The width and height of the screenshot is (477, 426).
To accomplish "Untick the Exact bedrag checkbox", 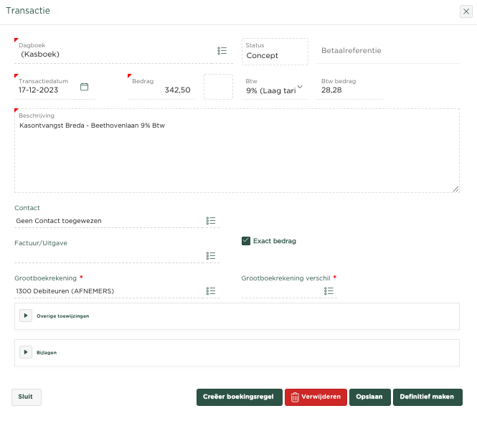I will (x=246, y=241).
